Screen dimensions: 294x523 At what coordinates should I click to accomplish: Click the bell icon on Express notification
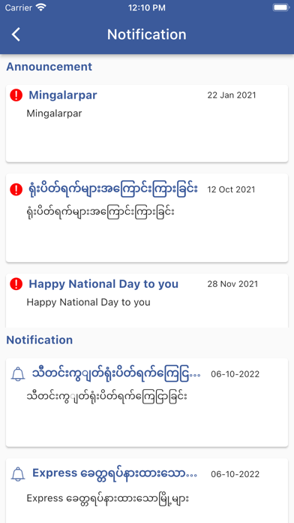pyautogui.click(x=18, y=474)
